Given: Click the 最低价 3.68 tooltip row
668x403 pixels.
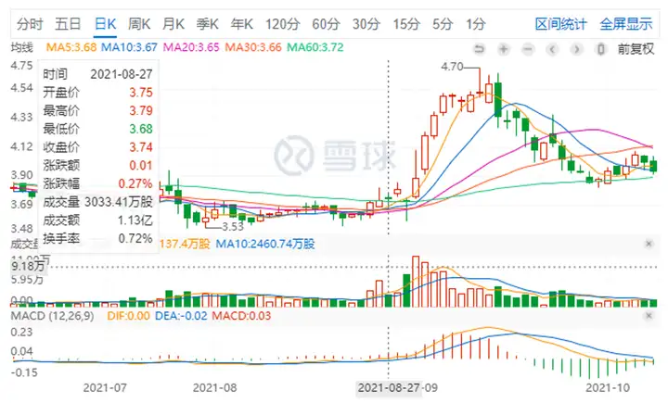Looking at the screenshot, I should (97, 129).
